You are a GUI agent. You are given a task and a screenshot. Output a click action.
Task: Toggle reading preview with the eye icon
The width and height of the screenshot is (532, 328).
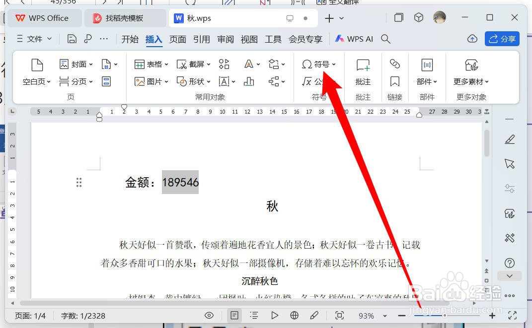coord(209,315)
